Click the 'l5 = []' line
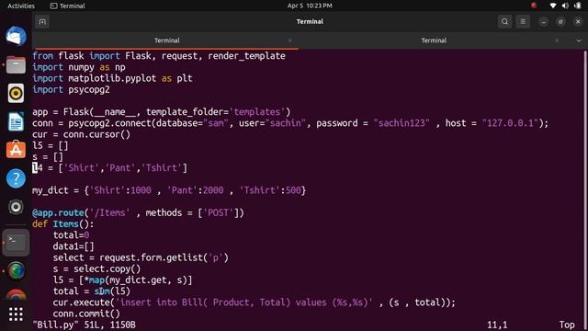The image size is (588, 331). coord(51,145)
